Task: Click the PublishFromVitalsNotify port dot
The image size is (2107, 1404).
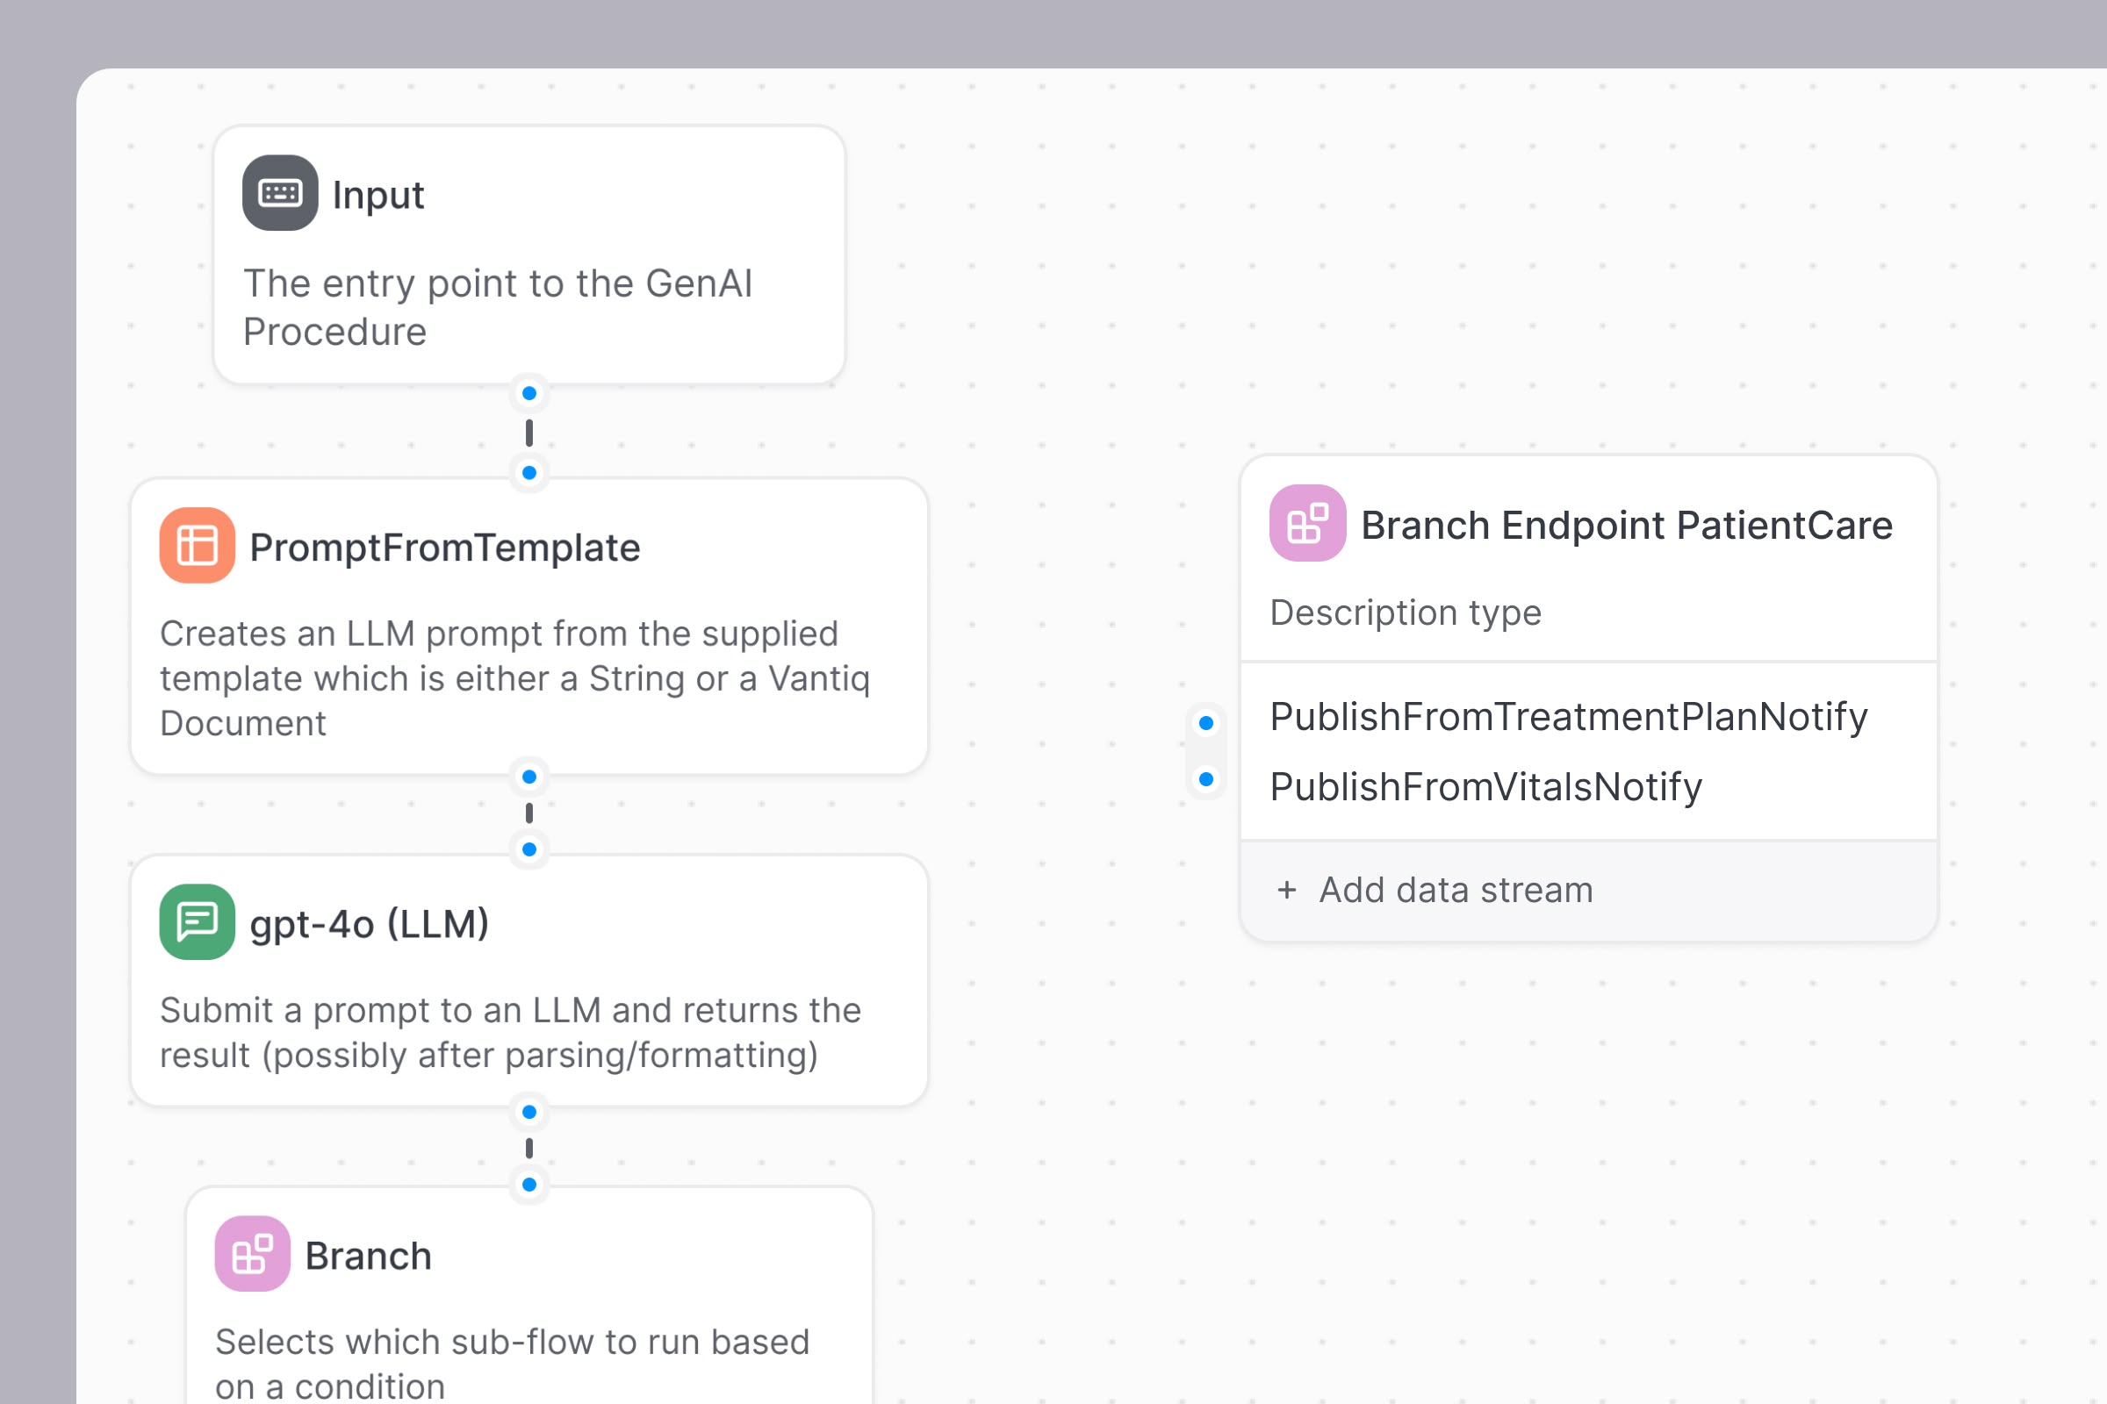Action: 1205,779
